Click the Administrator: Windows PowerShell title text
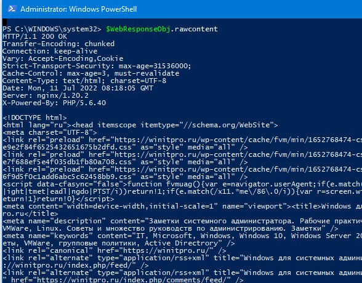The image size is (362, 283). (79, 9)
